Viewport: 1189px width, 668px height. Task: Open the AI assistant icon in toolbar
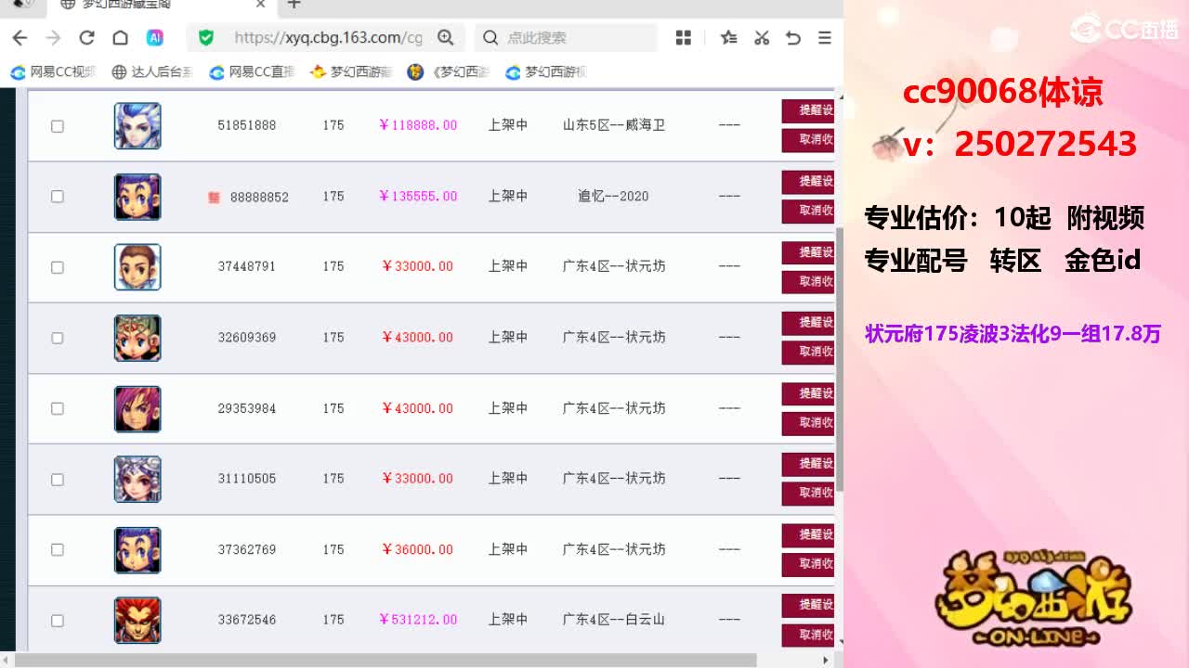pyautogui.click(x=155, y=38)
